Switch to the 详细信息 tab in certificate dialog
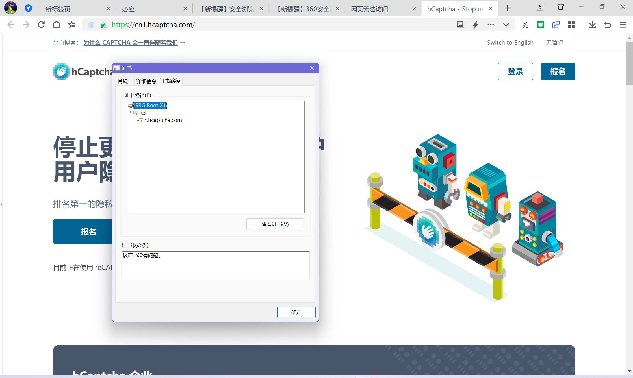 coord(146,81)
